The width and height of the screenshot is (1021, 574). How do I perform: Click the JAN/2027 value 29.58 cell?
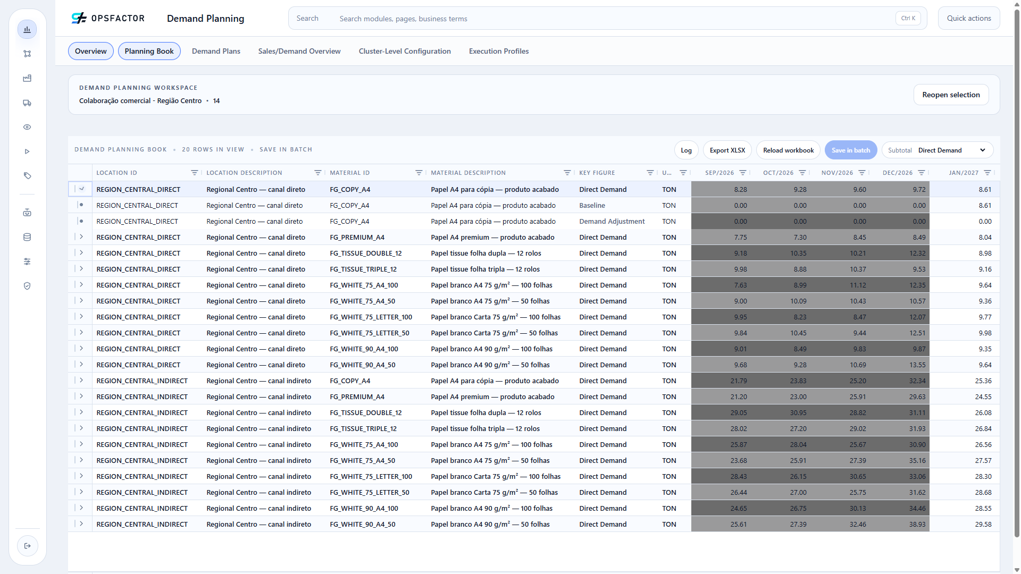click(x=964, y=524)
